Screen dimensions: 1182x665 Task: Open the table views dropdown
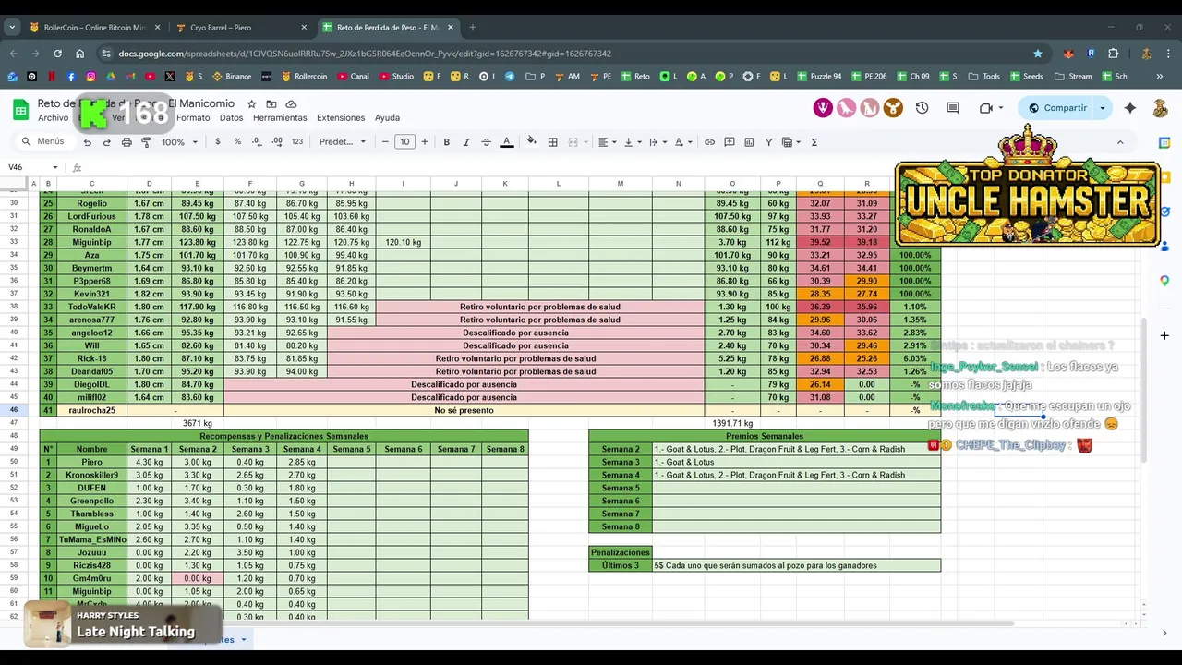click(x=791, y=142)
